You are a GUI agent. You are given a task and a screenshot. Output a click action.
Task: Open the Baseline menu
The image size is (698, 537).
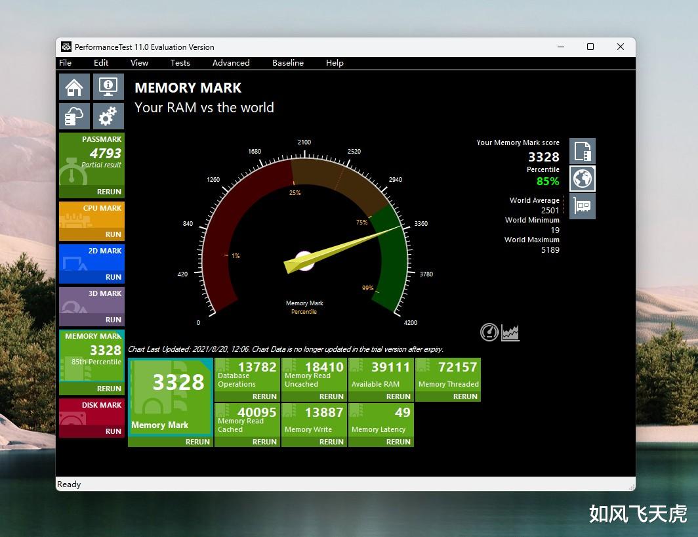coord(288,63)
